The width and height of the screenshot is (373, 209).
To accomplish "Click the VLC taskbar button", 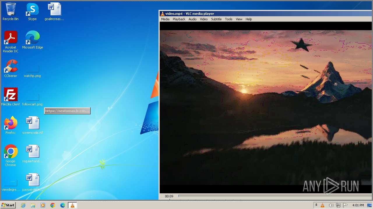I will (73, 205).
